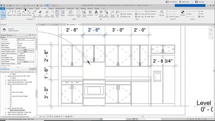Select 33" really short (above fridge) type
This screenshot has height=121, width=215.
(x=18, y=96)
